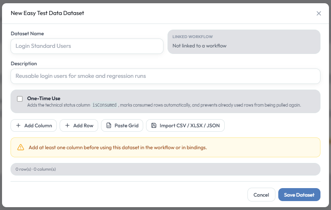Click the Add Row button
This screenshot has height=210, width=331.
tap(79, 126)
